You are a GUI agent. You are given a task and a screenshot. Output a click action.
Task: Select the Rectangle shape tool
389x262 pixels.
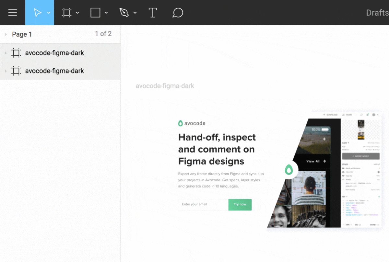(95, 13)
